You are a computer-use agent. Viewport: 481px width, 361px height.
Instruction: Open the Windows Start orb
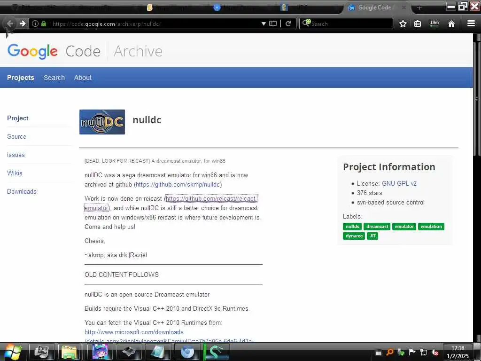click(12, 352)
